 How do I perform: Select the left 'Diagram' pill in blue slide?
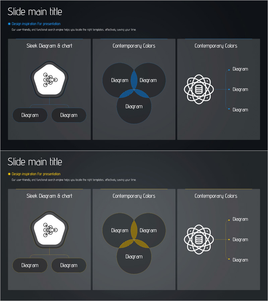pyautogui.click(x=30, y=115)
